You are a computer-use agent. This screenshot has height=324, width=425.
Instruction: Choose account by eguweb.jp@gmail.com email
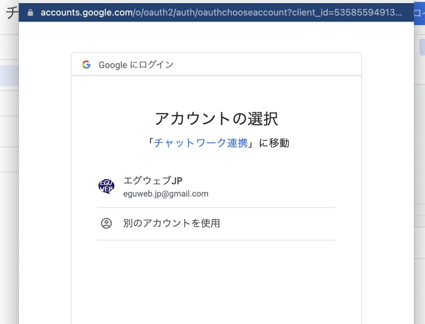[166, 193]
